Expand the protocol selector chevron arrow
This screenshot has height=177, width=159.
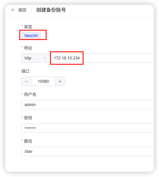pyautogui.click(x=45, y=58)
